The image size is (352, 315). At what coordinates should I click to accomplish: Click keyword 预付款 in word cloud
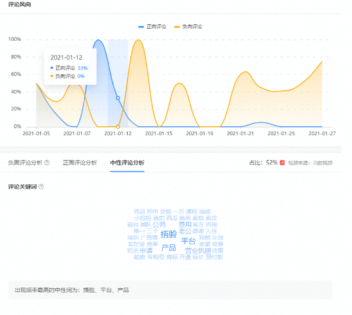tap(215, 257)
